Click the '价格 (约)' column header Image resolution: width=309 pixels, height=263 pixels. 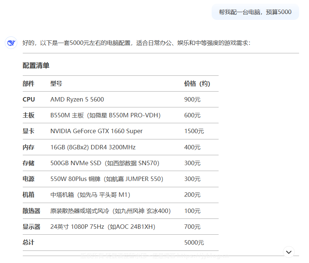click(x=197, y=83)
